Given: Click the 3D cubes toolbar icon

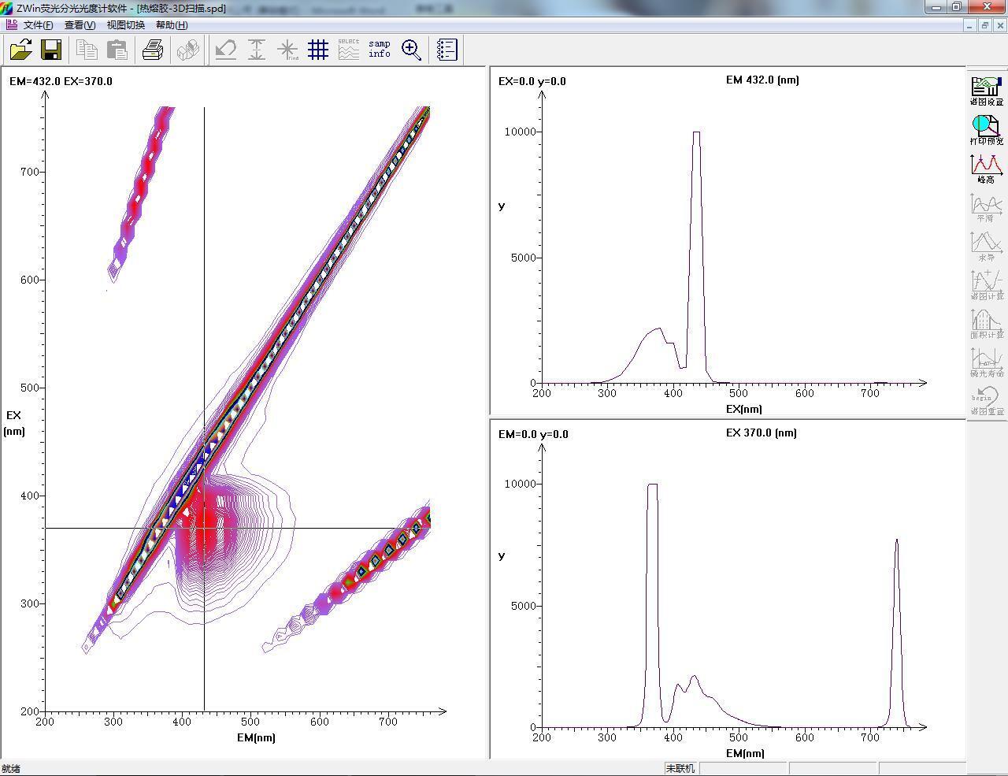Looking at the screenshot, I should point(188,50).
